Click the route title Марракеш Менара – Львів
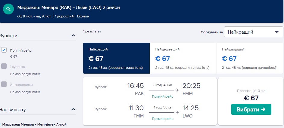The height and width of the screenshot is (128, 284). coord(69,7)
